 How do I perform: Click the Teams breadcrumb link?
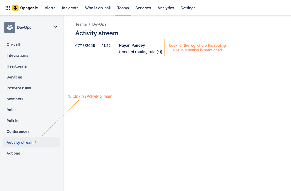81,24
